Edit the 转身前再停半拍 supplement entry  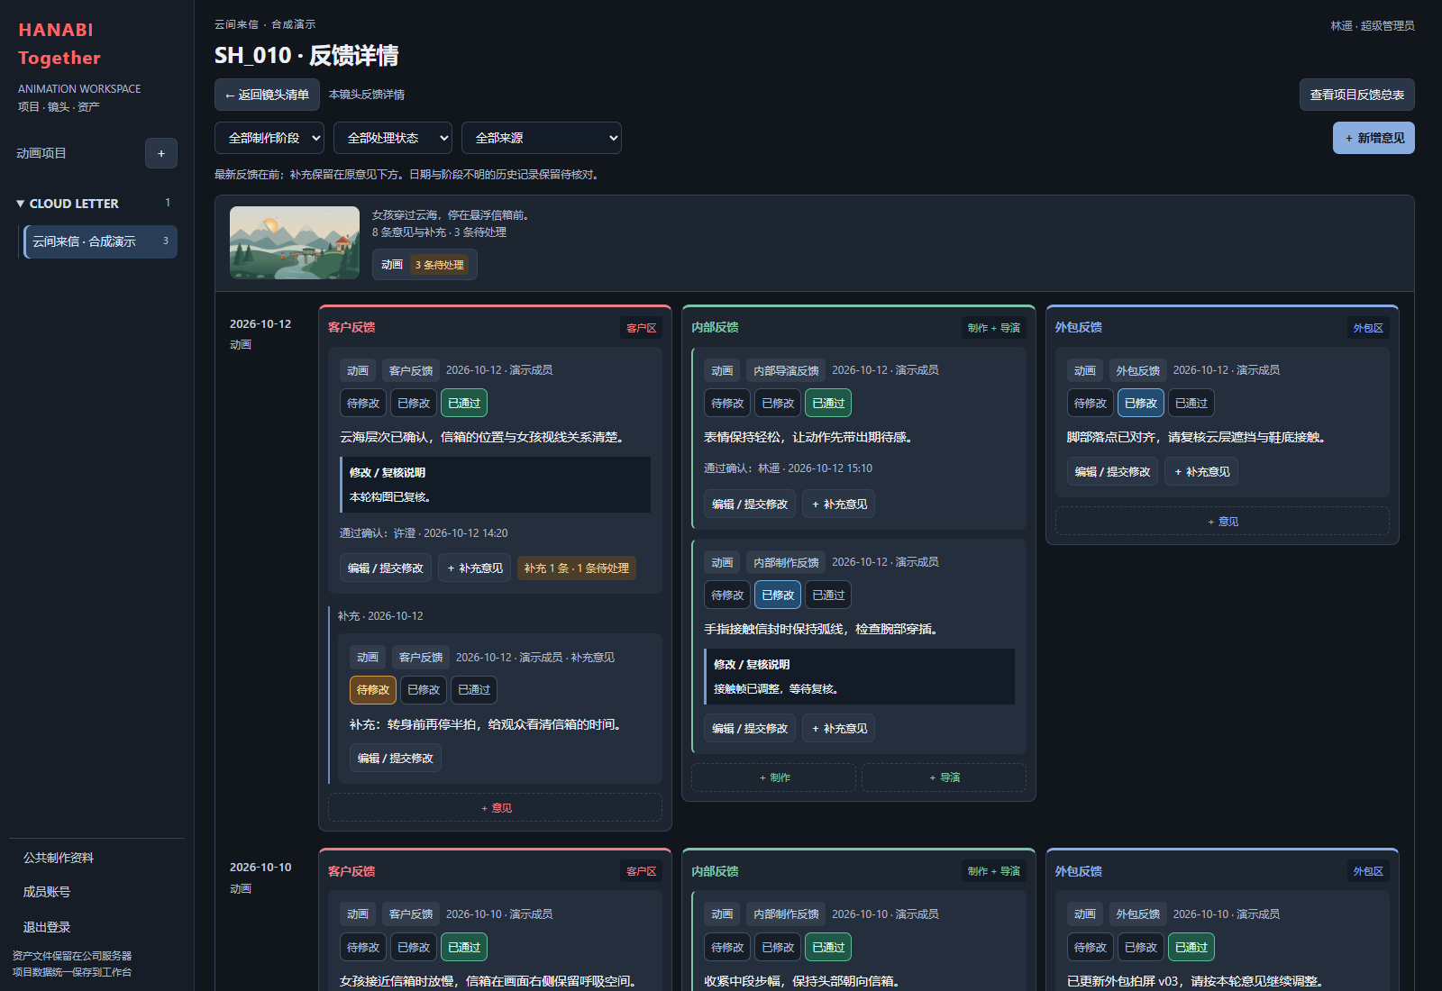(396, 759)
